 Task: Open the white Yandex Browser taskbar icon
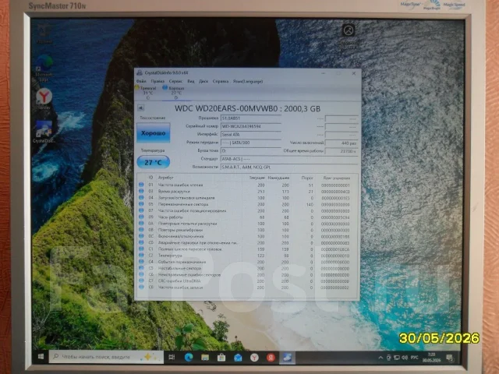(254, 358)
